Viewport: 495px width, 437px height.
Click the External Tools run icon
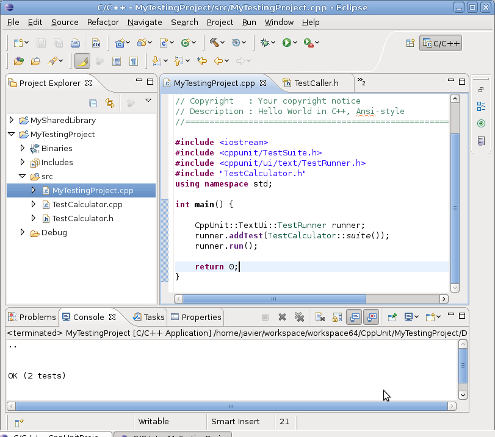[x=308, y=43]
